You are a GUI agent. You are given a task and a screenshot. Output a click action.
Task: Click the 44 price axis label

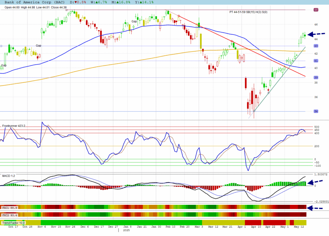tap(316, 39)
